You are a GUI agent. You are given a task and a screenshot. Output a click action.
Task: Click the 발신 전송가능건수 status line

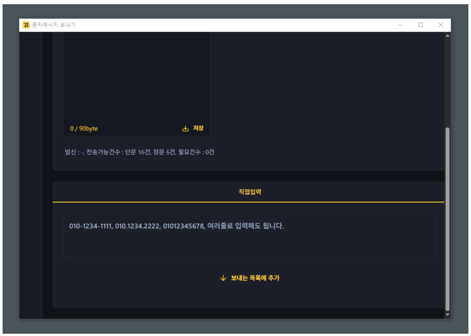coord(139,152)
